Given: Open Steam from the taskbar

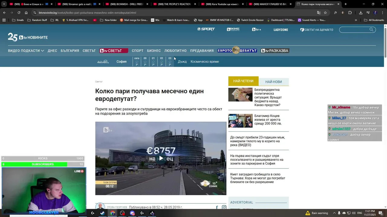Looking at the screenshot, I should coord(102,213).
